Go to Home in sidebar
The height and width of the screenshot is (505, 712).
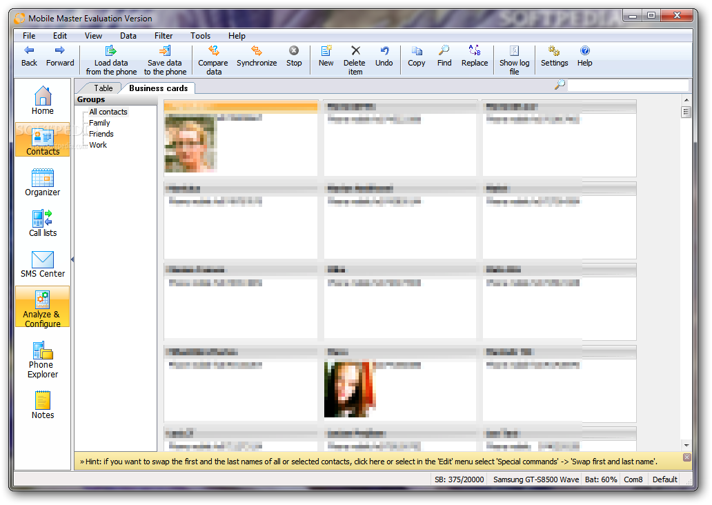[43, 100]
